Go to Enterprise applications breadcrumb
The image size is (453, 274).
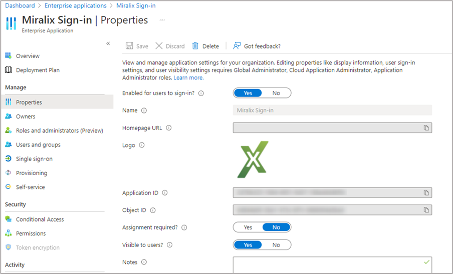(75, 5)
